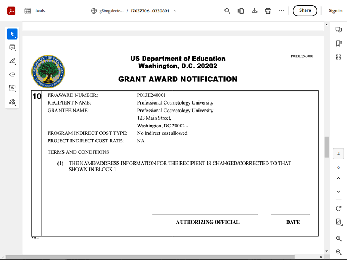Open the page display options icon
Viewport: 347px width, 260px height.
click(x=338, y=222)
